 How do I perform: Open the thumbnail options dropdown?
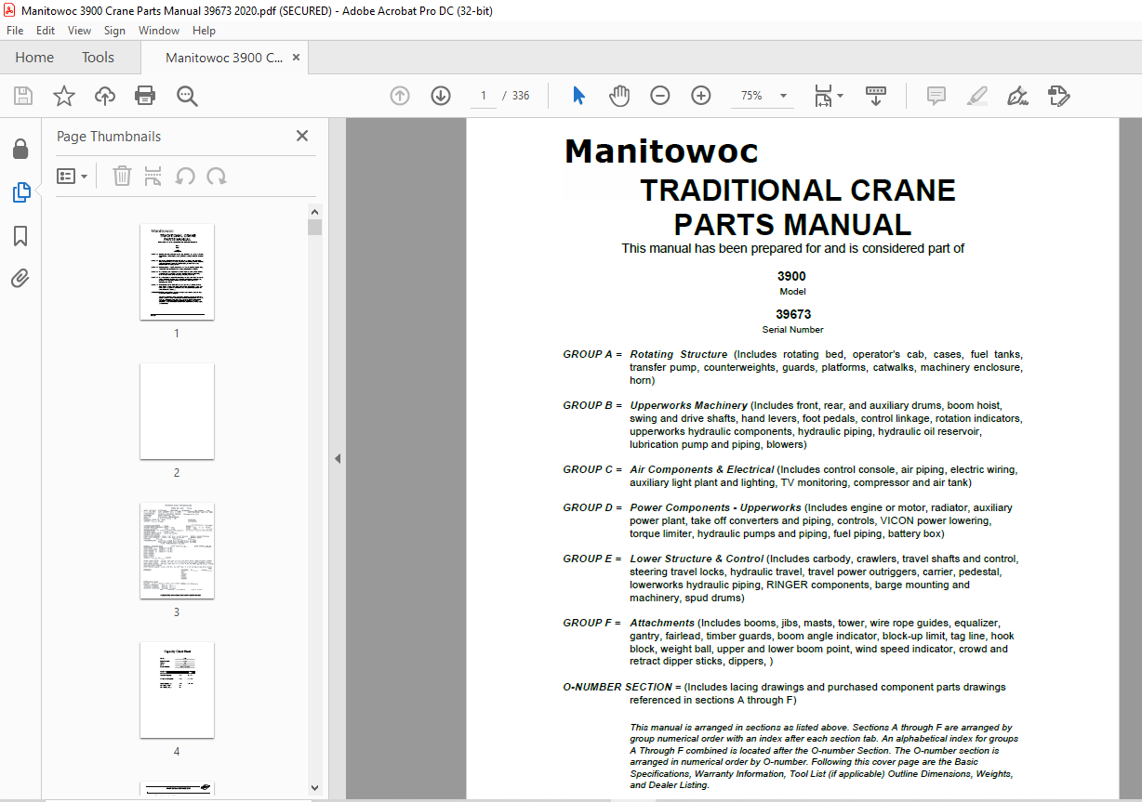click(x=73, y=177)
